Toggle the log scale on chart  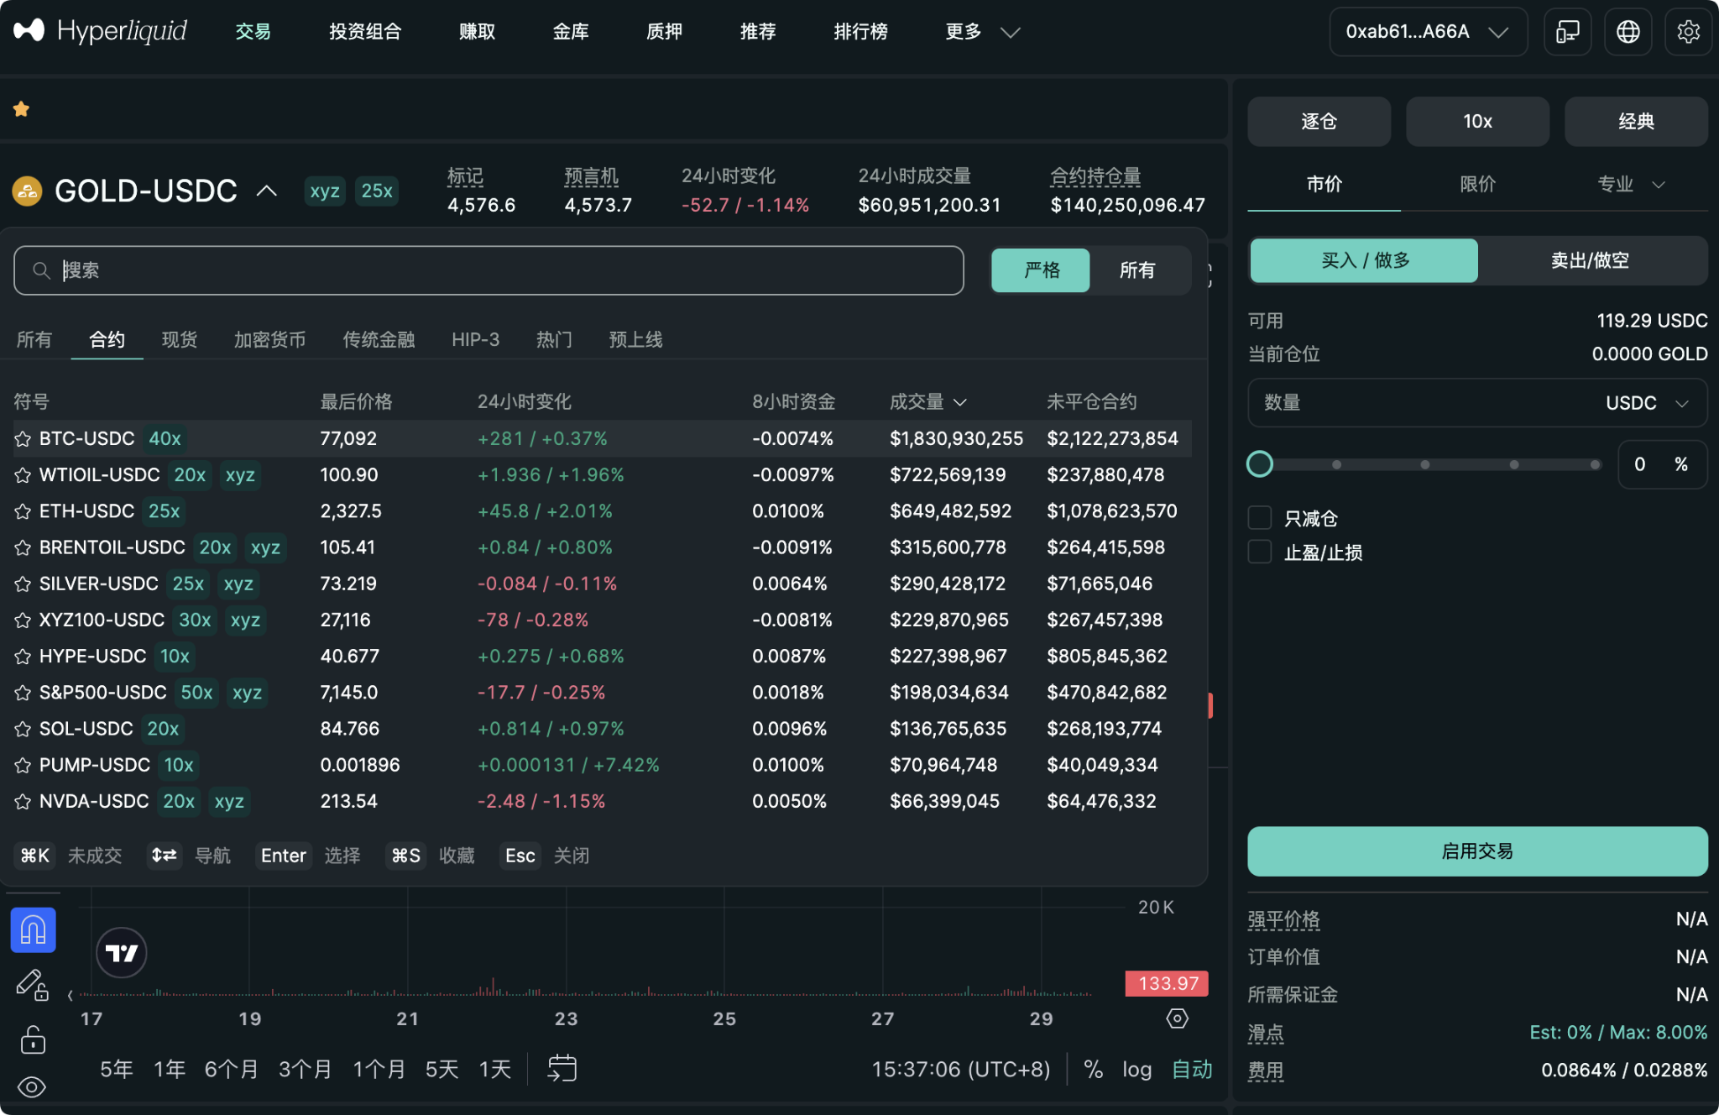[x=1136, y=1069]
